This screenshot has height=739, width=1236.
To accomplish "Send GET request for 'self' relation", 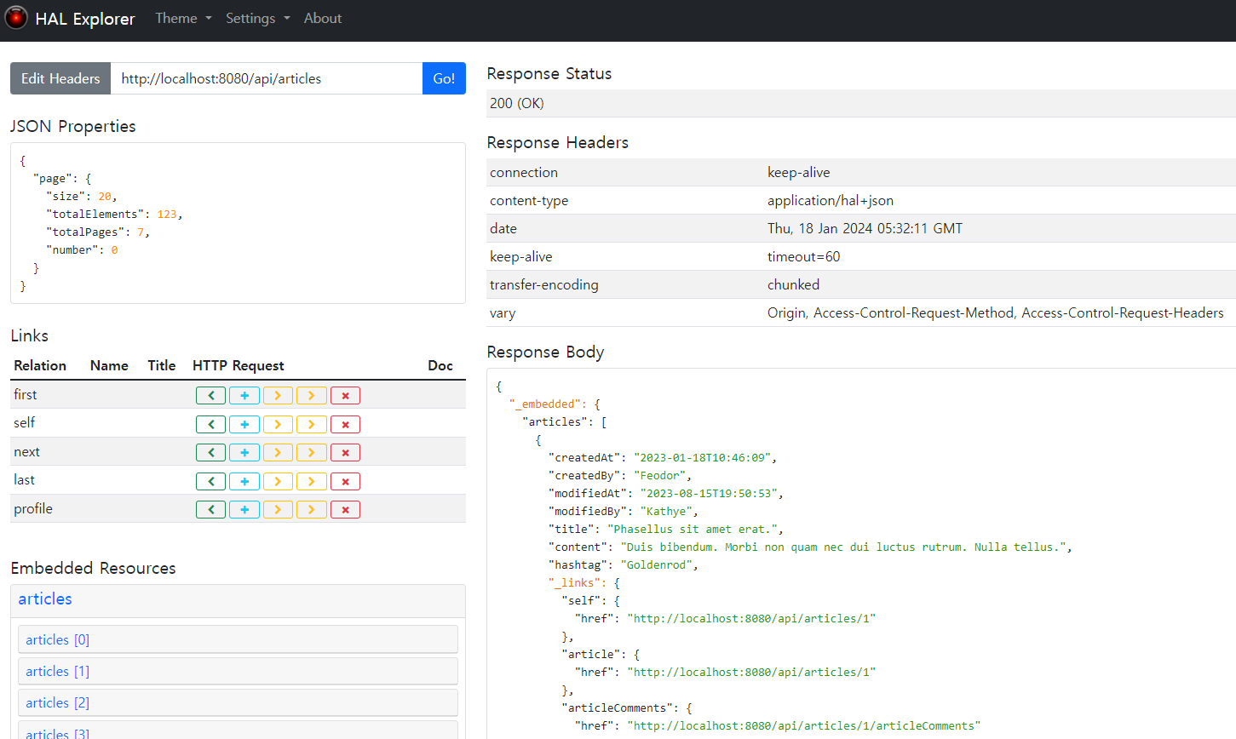I will (210, 424).
